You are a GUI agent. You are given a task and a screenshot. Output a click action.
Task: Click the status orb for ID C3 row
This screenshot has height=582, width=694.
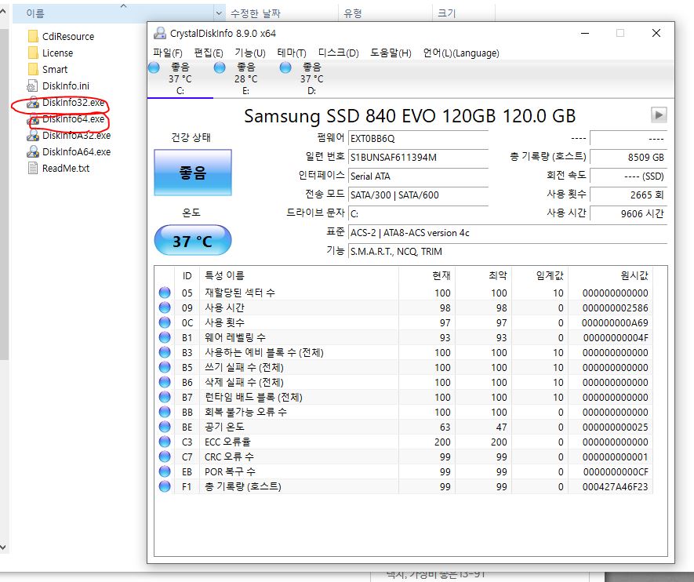pyautogui.click(x=165, y=442)
